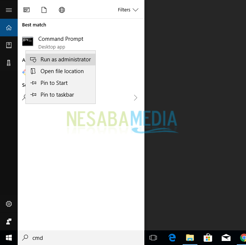Launch Microsoft Edge from taskbar
The image size is (246, 245).
click(x=172, y=238)
